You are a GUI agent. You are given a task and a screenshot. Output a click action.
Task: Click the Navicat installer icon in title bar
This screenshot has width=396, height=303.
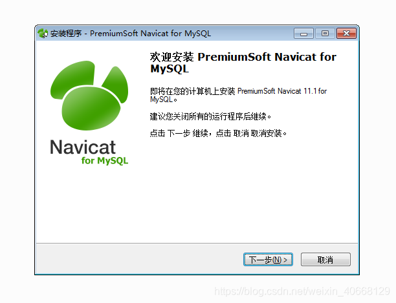click(43, 34)
